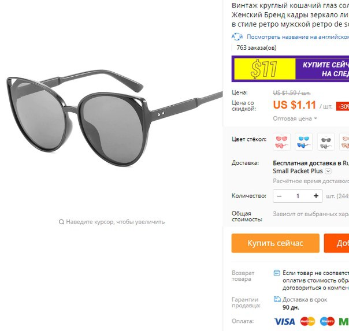Click the Maestro payment logo
Image resolution: width=349 pixels, height=331 pixels.
[x=327, y=321]
